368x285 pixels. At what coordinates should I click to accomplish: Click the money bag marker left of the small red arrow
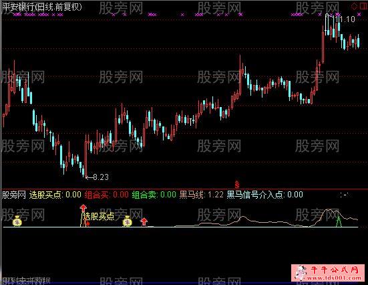128,221
